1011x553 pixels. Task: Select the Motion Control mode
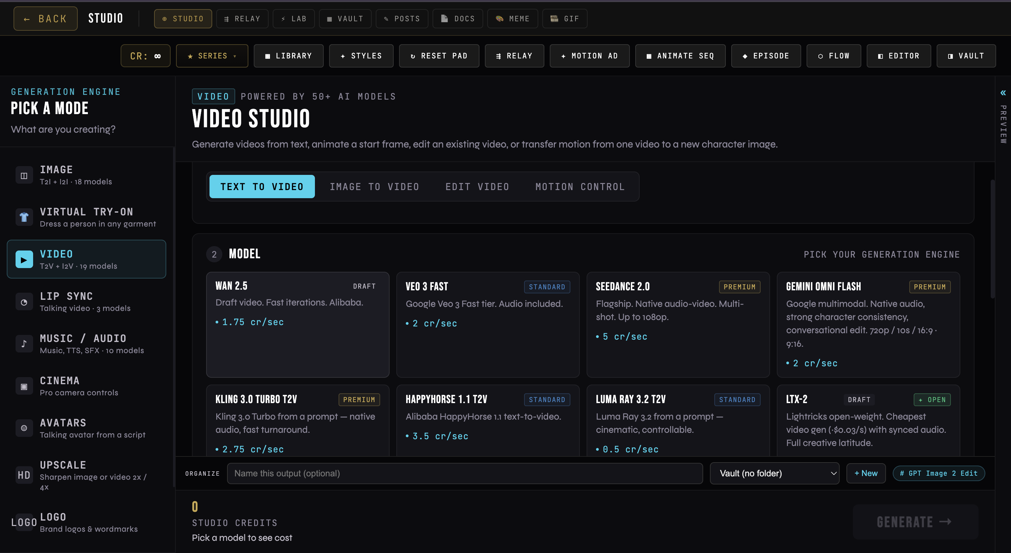(580, 186)
